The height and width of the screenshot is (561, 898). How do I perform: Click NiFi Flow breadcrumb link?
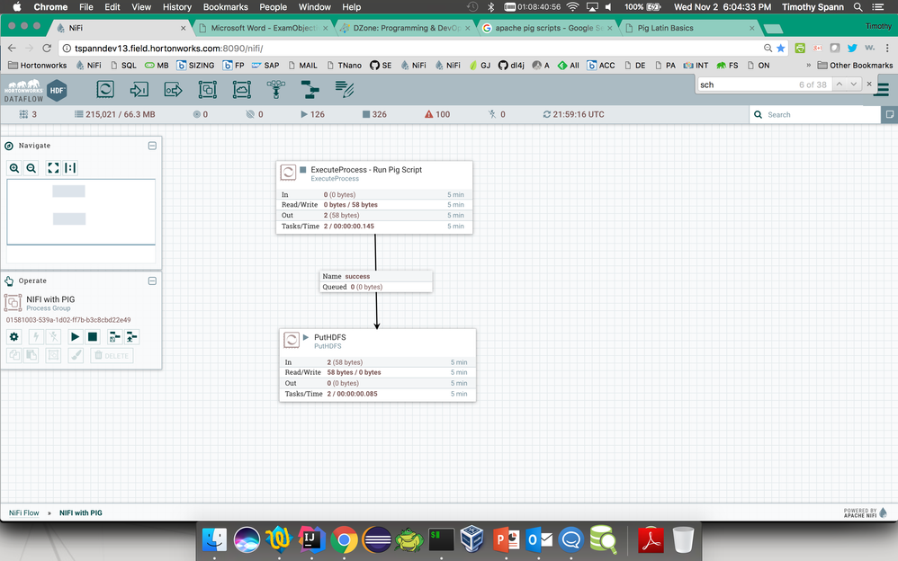24,513
